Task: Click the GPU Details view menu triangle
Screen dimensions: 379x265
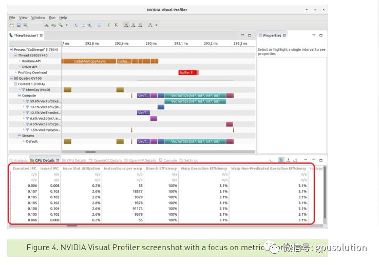Action: 306,160
